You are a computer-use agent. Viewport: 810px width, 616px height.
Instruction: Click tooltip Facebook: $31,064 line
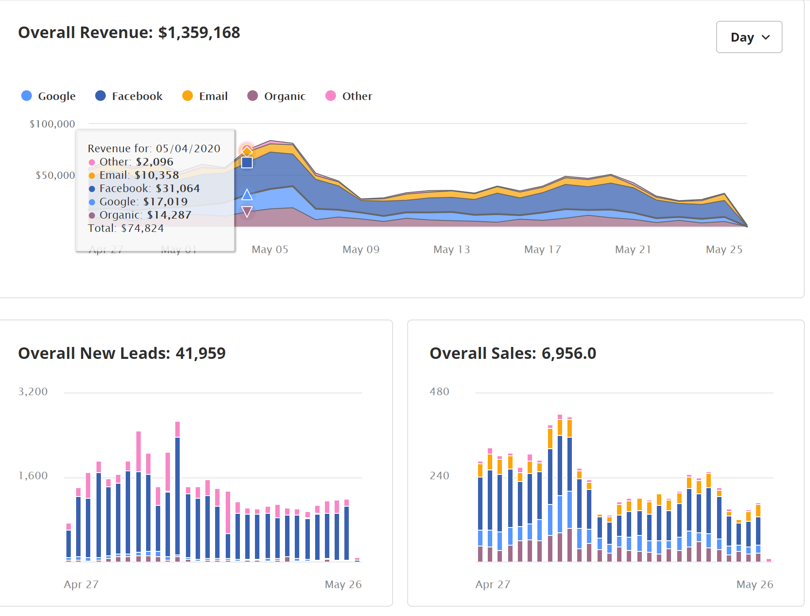pos(144,189)
